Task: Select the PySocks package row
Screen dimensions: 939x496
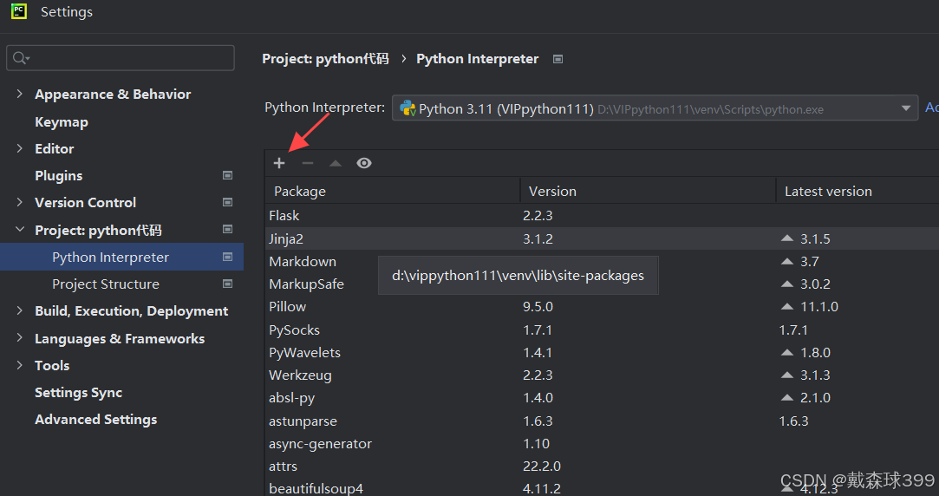Action: coord(602,330)
